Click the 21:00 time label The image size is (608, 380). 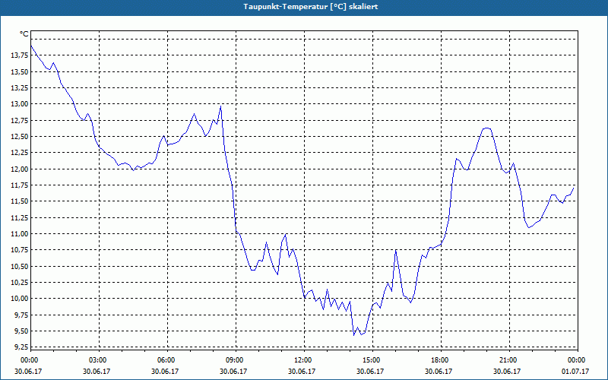point(509,359)
